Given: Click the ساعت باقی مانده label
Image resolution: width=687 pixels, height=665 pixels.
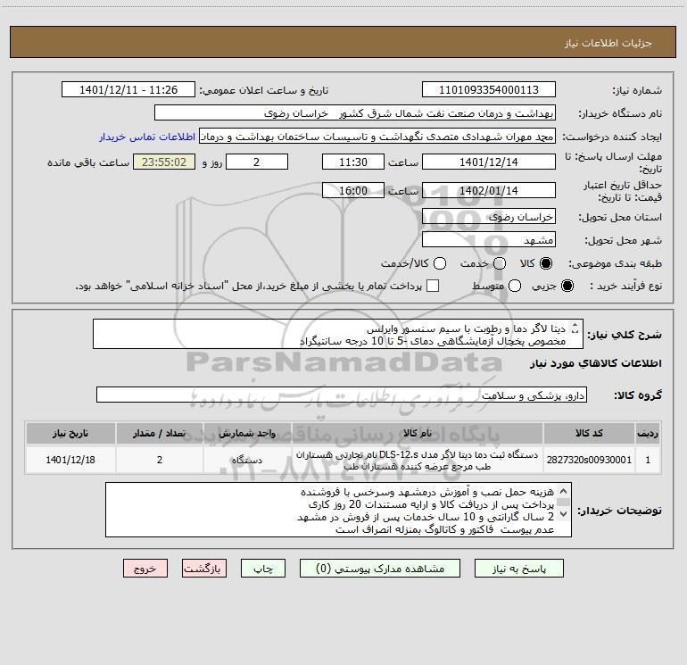Looking at the screenshot, I should point(88,162).
